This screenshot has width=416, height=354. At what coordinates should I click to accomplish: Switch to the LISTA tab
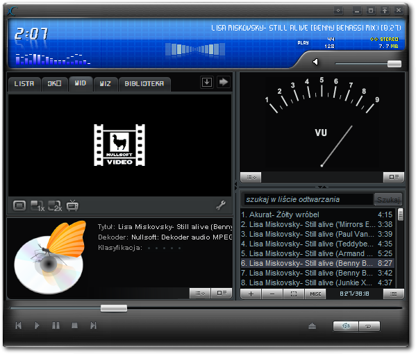[x=24, y=84]
